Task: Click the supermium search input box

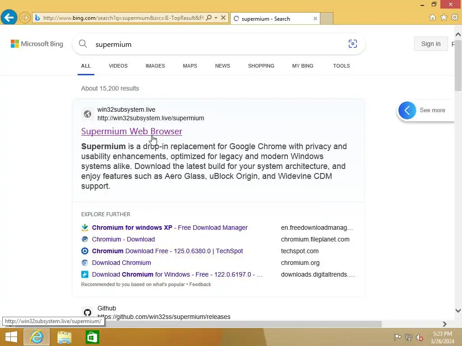Action: pyautogui.click(x=218, y=44)
